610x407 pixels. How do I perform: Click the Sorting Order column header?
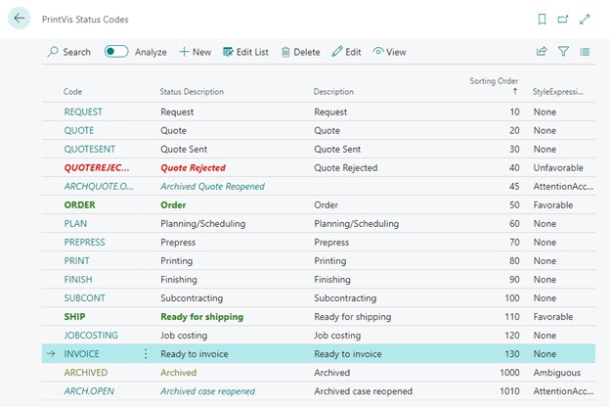point(494,81)
